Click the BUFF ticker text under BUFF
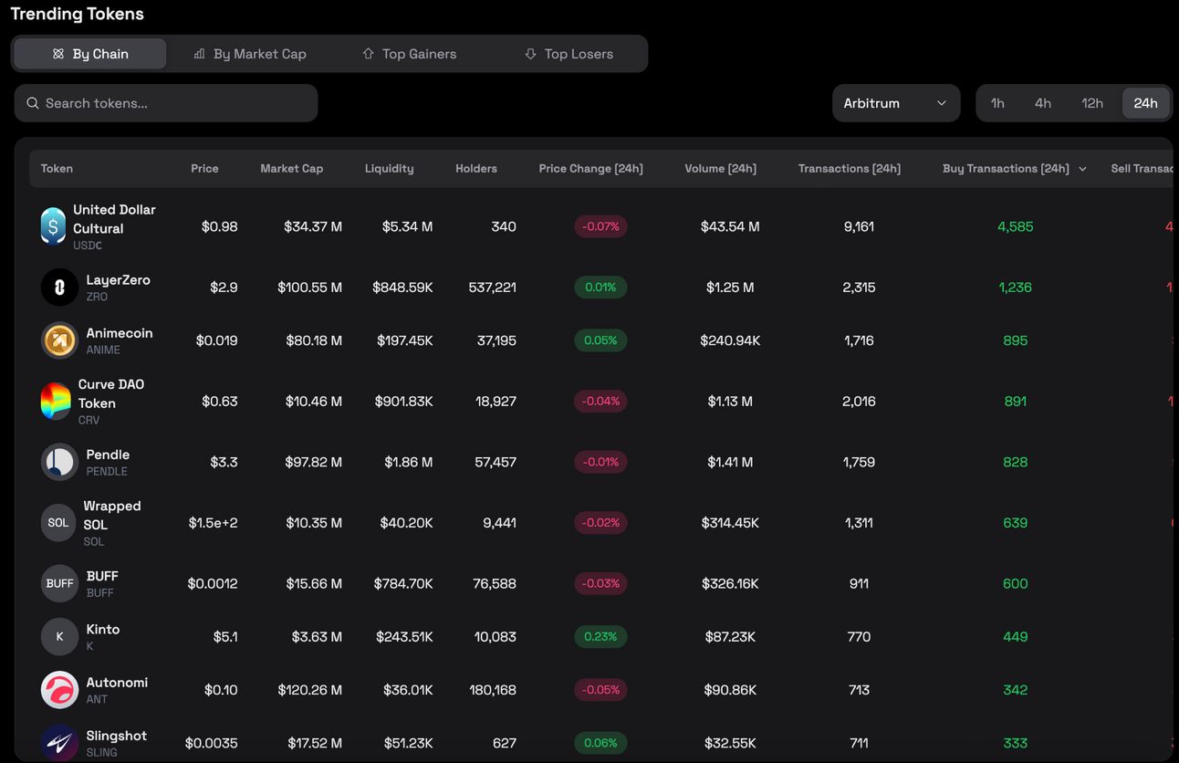The height and width of the screenshot is (763, 1179). coord(100,593)
